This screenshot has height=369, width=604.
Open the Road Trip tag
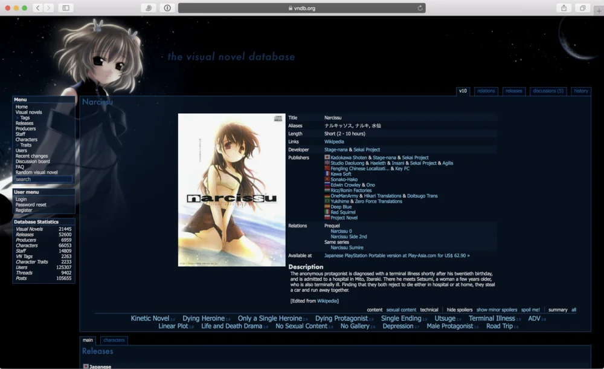(x=500, y=326)
